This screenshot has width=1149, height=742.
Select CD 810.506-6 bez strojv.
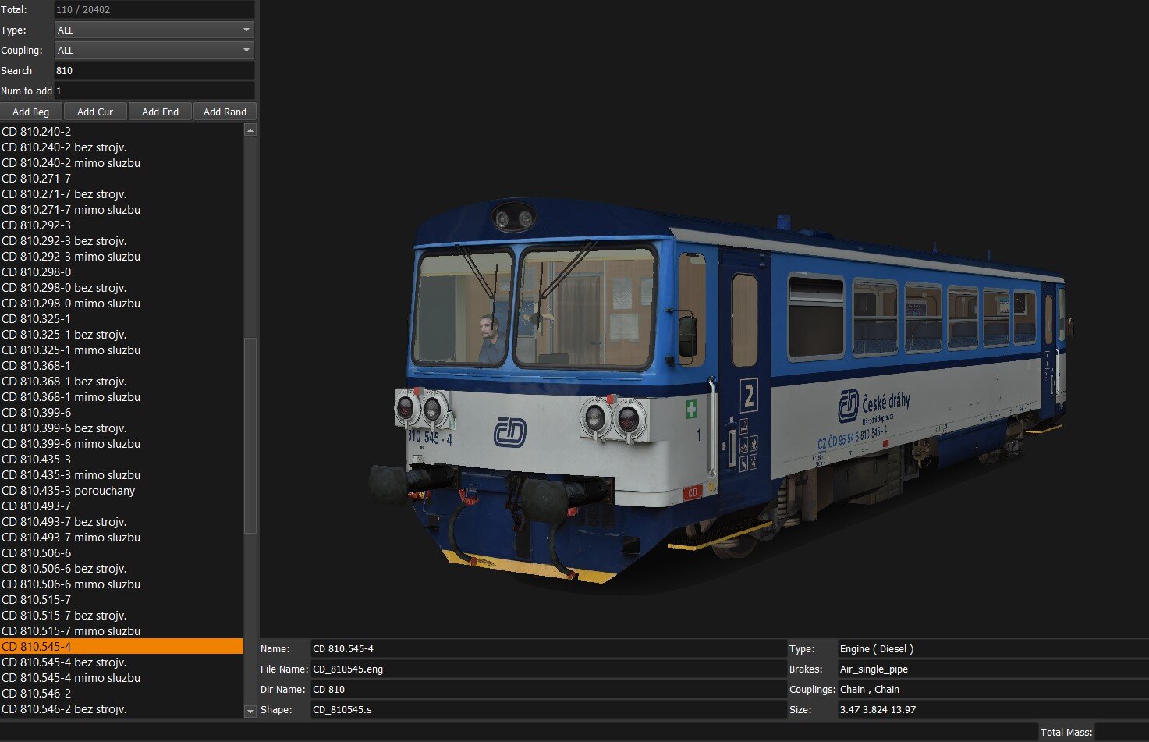[x=122, y=568]
